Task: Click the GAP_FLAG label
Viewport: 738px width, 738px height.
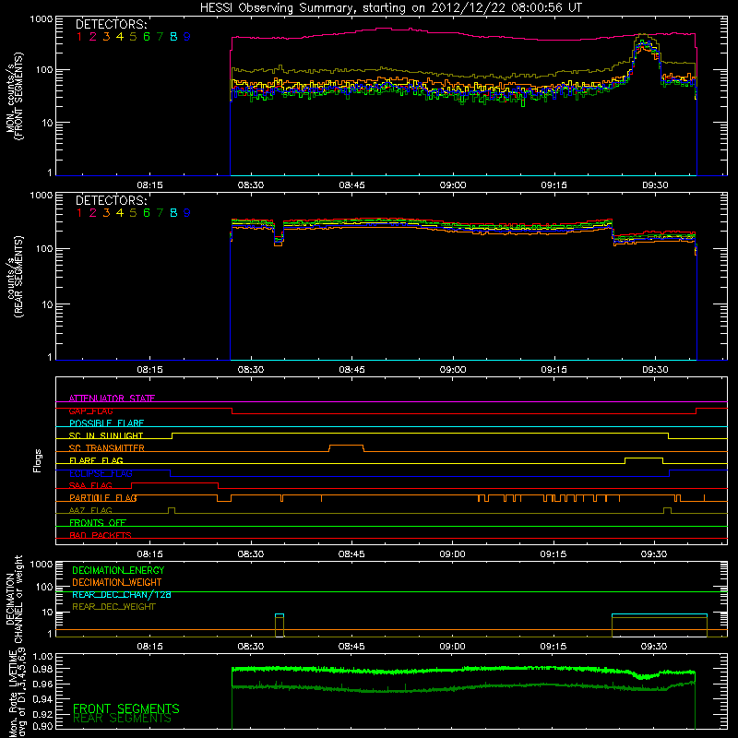Action: [x=90, y=411]
